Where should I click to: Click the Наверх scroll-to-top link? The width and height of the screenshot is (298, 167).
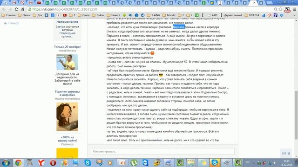tap(11, 23)
